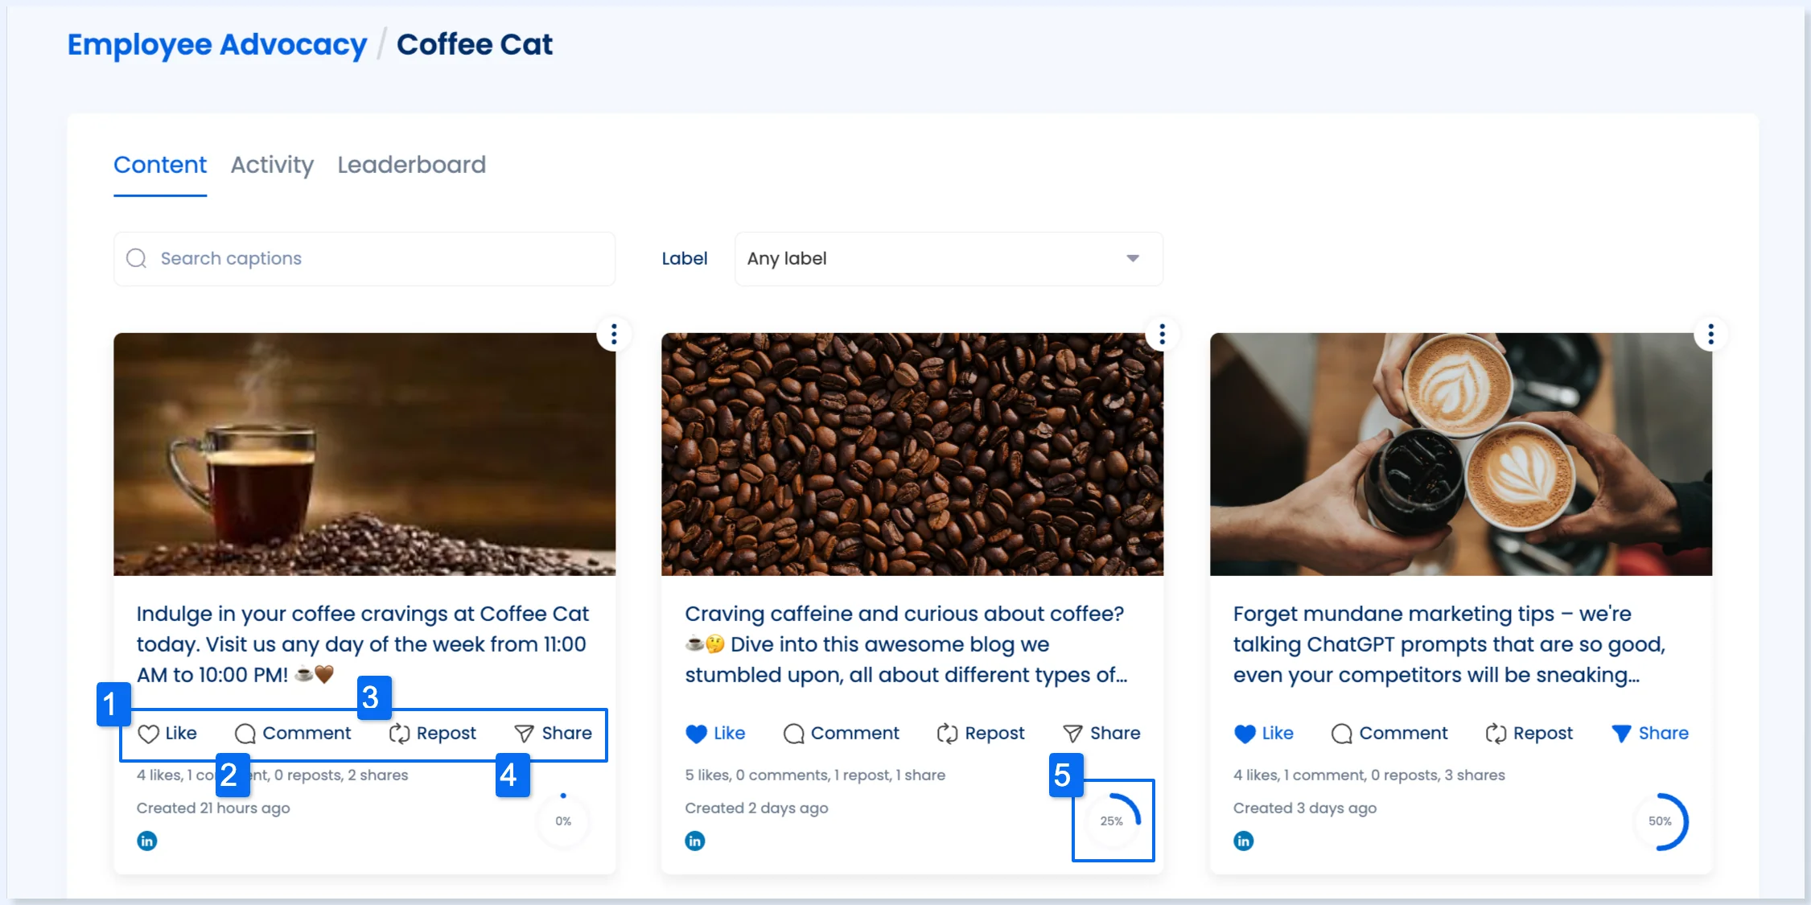Like the Indulge in coffee cravings post
Viewport: 1811px width, 905px height.
point(167,733)
